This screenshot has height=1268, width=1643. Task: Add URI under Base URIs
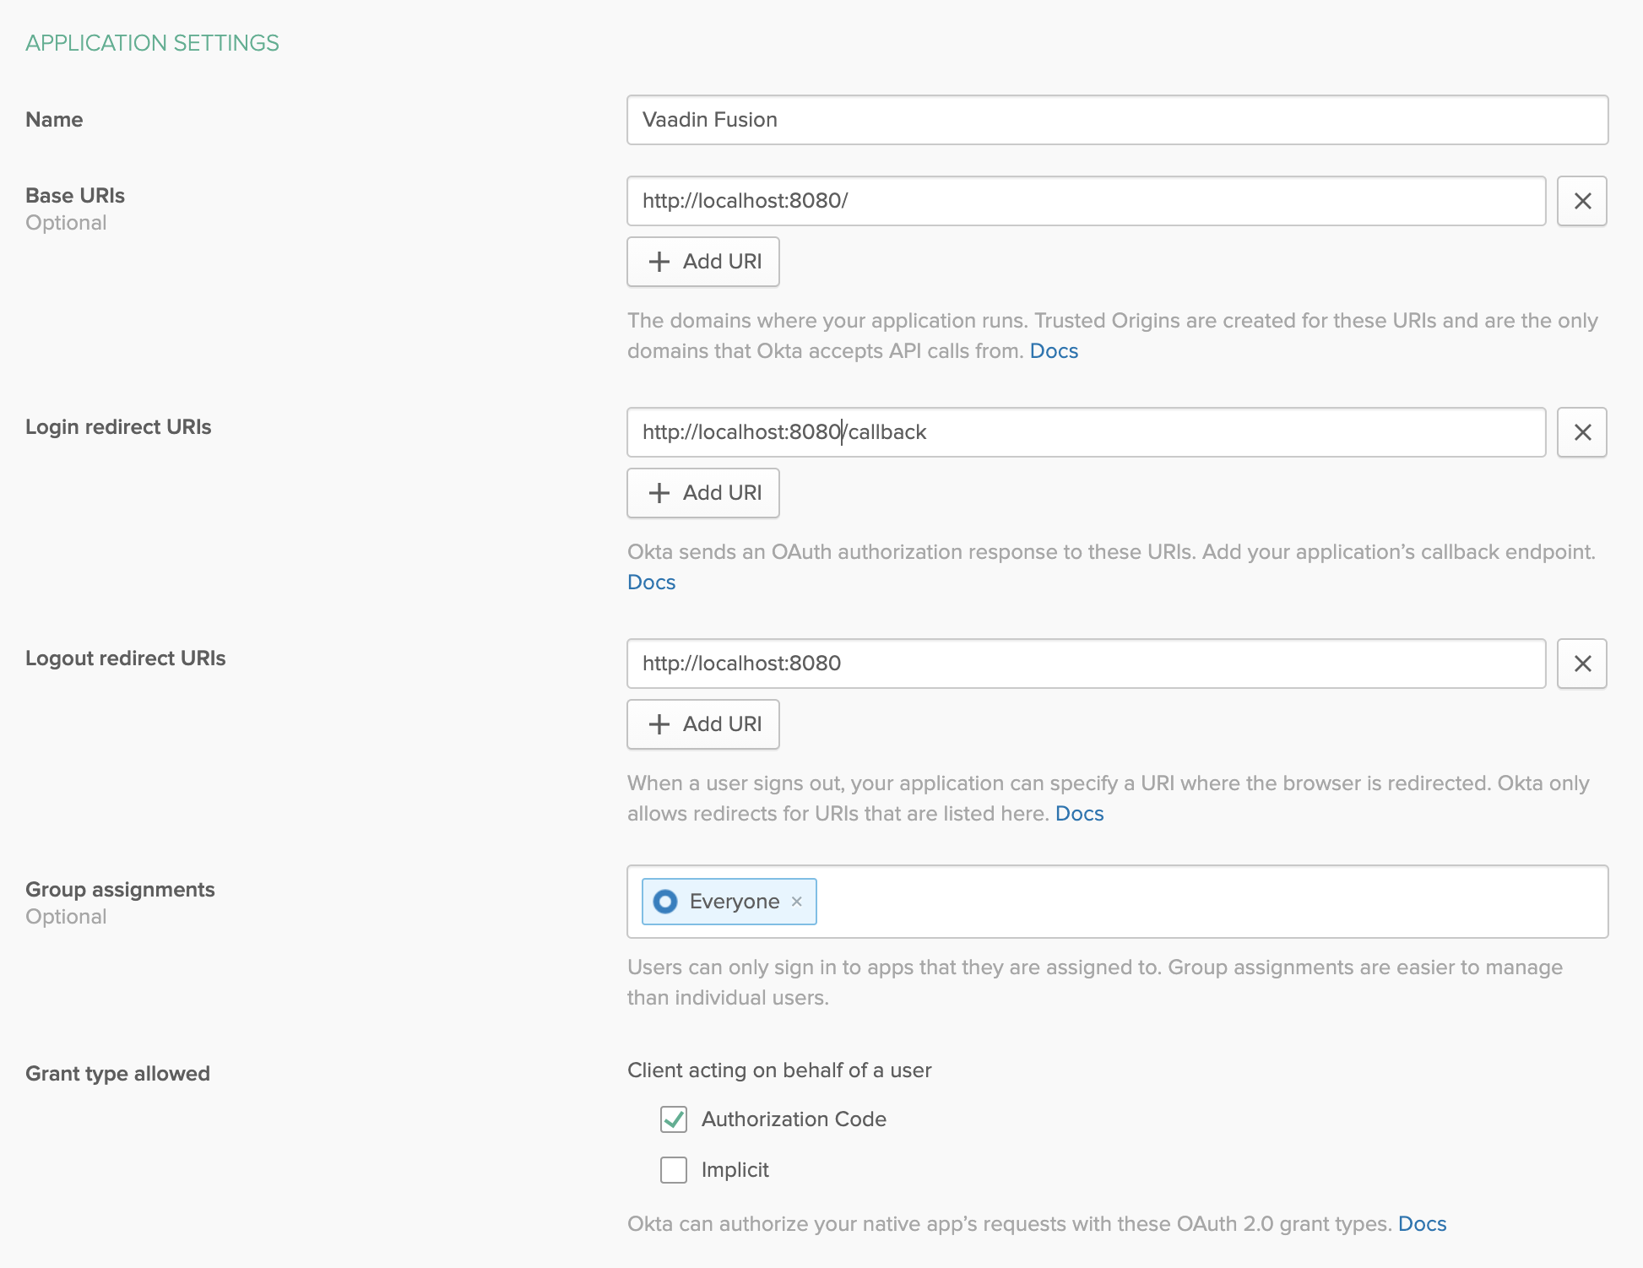click(702, 262)
